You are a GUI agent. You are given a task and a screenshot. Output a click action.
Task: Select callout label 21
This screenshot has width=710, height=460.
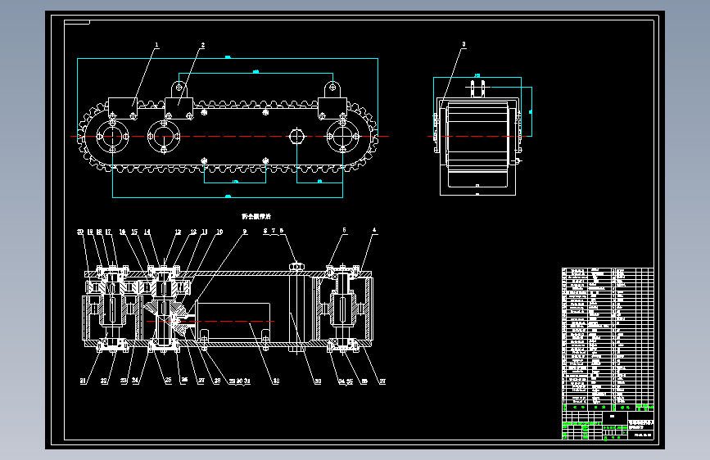[x=83, y=381]
